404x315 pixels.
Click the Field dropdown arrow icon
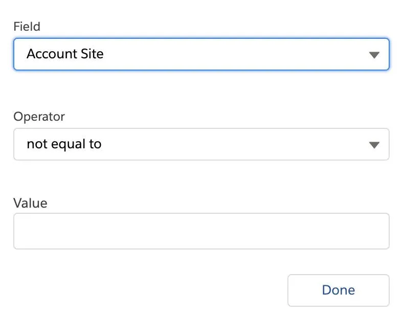[374, 55]
